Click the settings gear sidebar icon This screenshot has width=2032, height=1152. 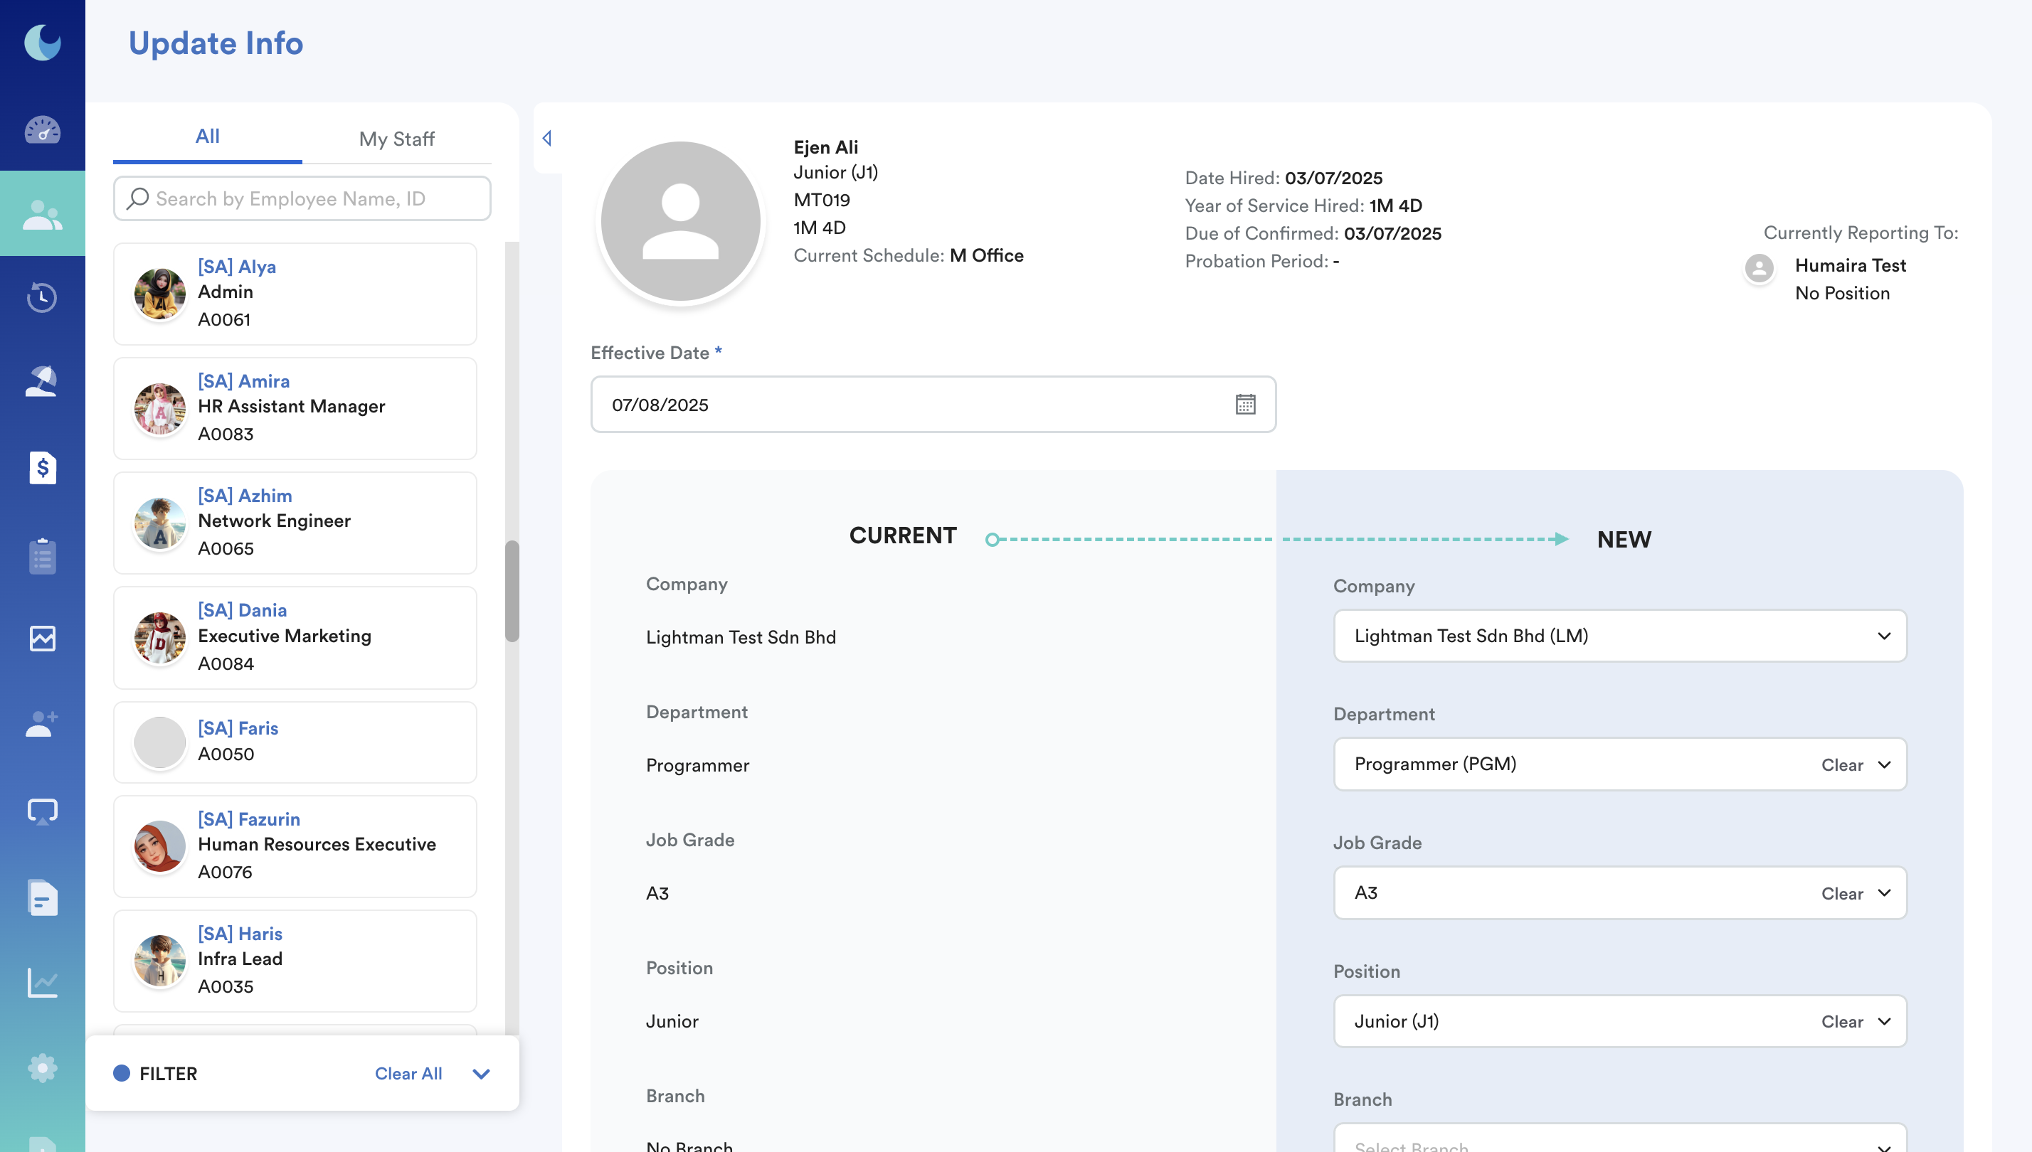42,1067
